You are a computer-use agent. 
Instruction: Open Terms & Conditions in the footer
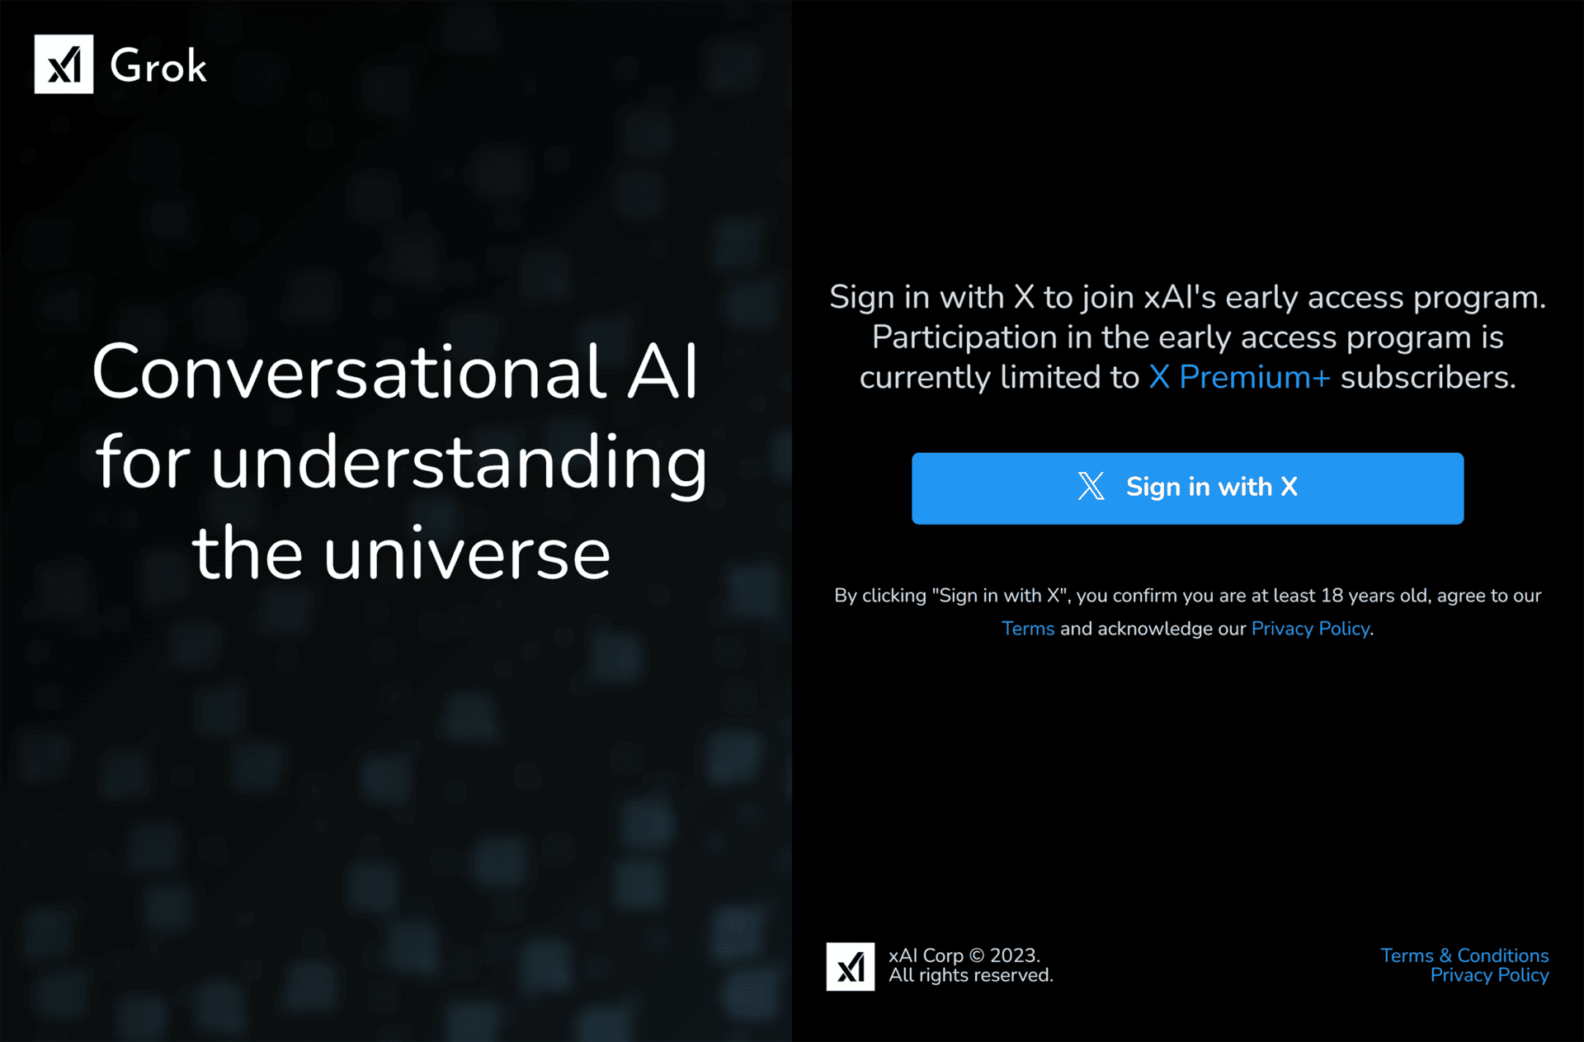pyautogui.click(x=1464, y=955)
